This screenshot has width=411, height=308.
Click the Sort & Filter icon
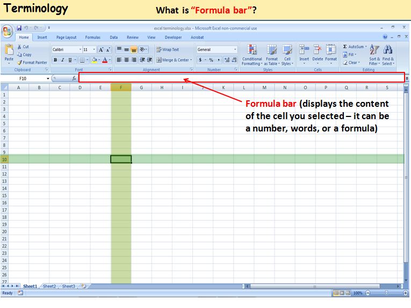coord(374,50)
